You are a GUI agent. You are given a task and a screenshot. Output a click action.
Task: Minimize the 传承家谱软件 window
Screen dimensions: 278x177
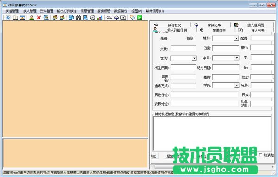[x=253, y=5]
